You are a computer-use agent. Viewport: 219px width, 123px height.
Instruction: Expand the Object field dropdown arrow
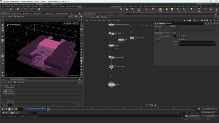tap(214, 42)
